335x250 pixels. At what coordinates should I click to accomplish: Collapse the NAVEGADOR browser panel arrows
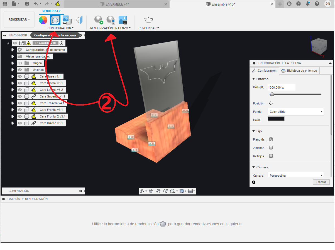pos(4,35)
